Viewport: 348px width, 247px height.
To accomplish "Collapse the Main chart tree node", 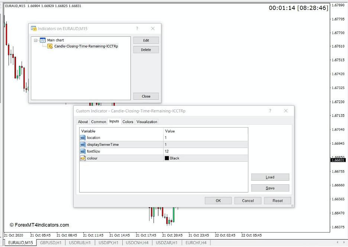I will pos(35,40).
